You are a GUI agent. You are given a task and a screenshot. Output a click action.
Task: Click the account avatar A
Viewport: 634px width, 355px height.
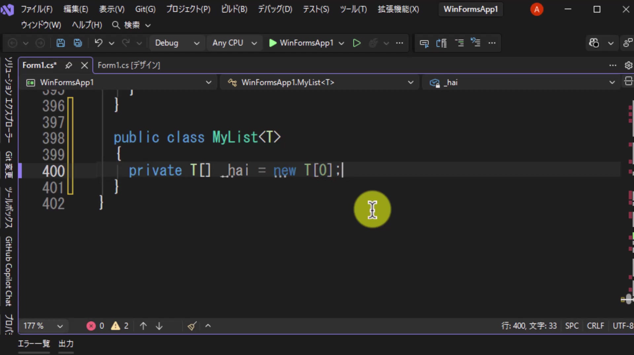tap(537, 9)
